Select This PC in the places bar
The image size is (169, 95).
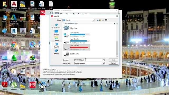56,45
